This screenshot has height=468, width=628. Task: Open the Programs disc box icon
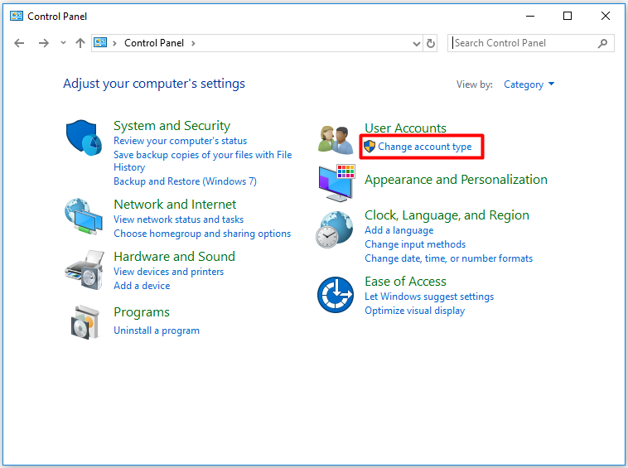click(x=85, y=321)
